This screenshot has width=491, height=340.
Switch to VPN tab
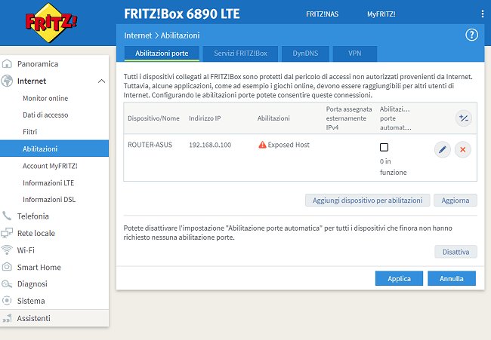tap(355, 54)
